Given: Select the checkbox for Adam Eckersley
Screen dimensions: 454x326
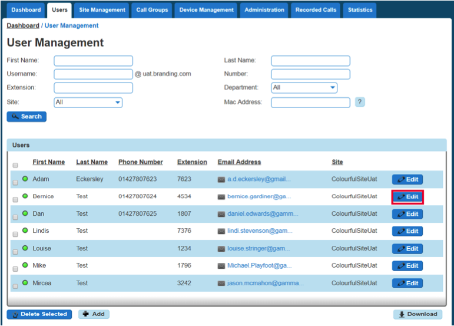Looking at the screenshot, I should point(15,183).
